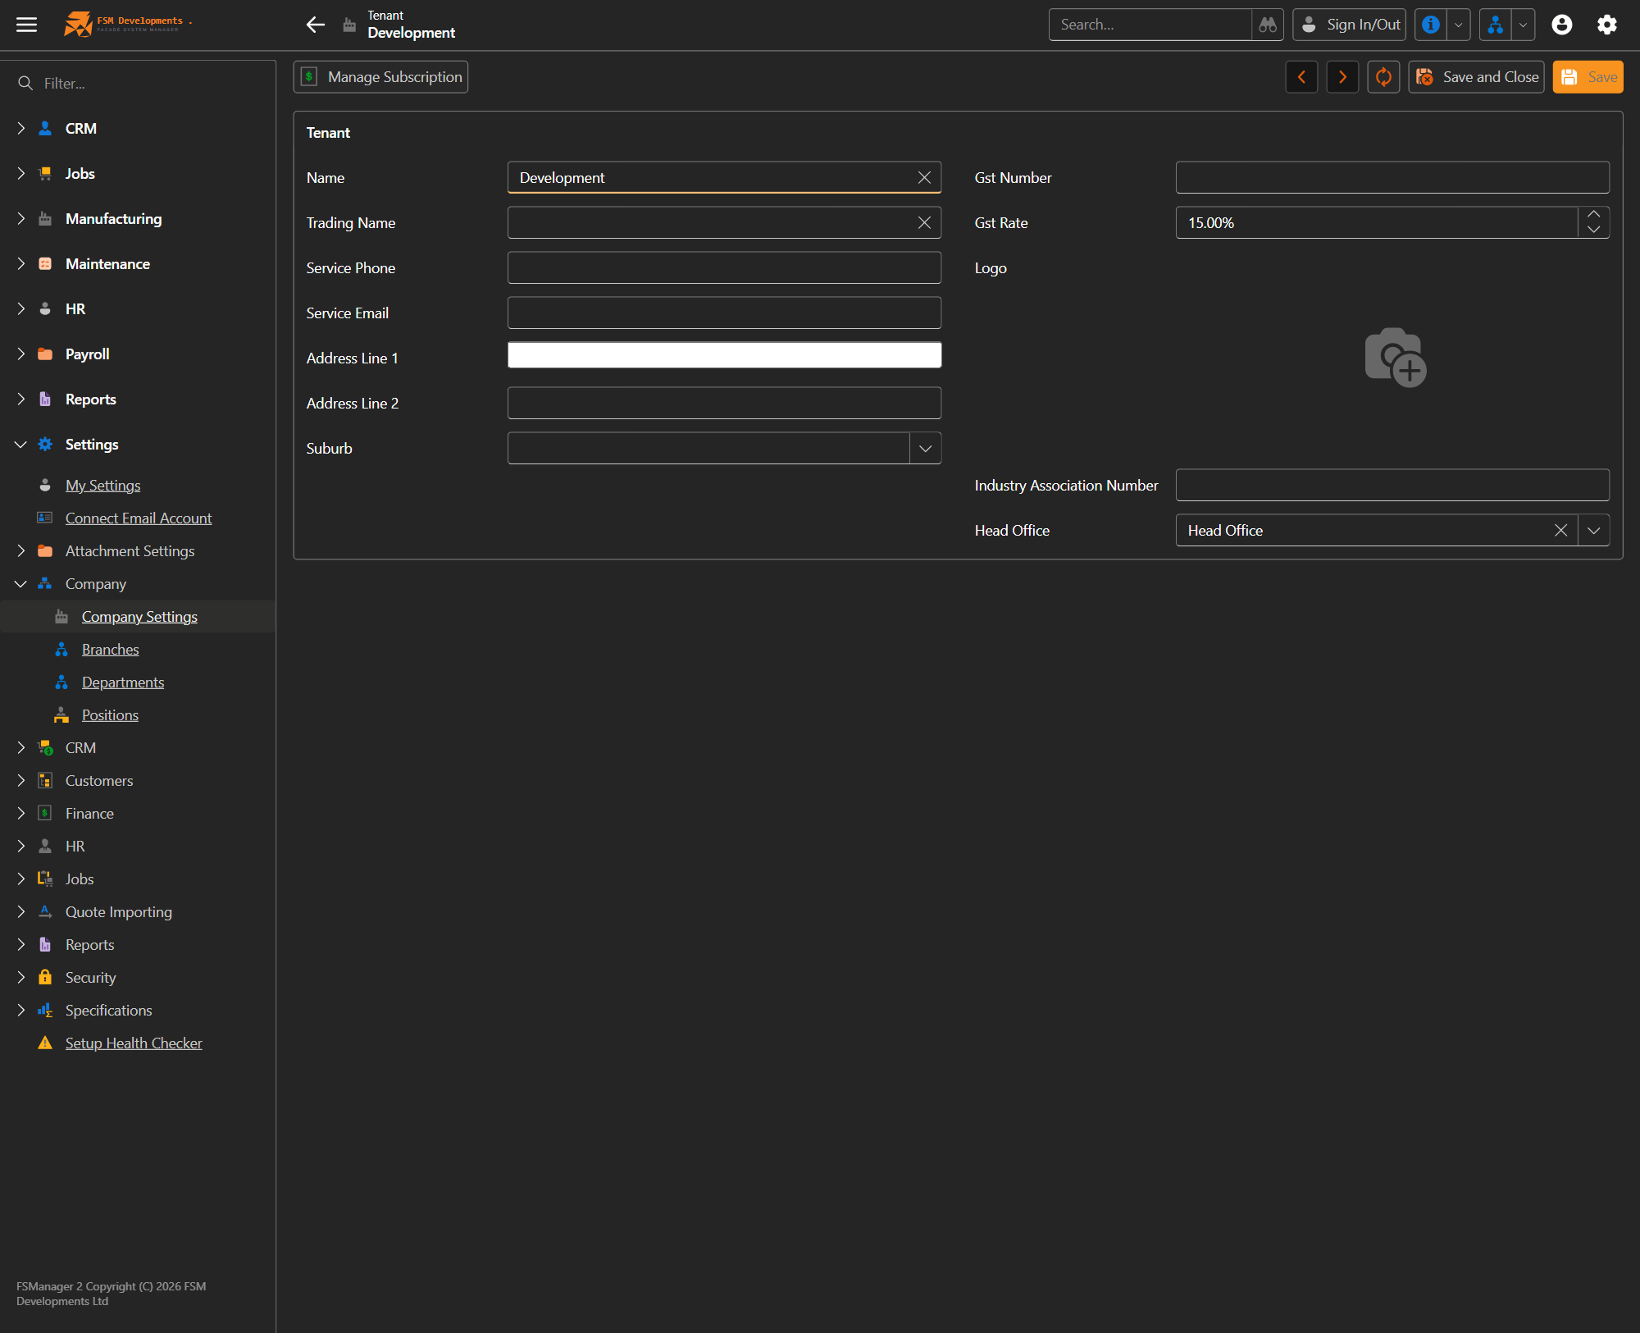Open the user account profile icon
Viewport: 1640px width, 1333px height.
(1562, 25)
